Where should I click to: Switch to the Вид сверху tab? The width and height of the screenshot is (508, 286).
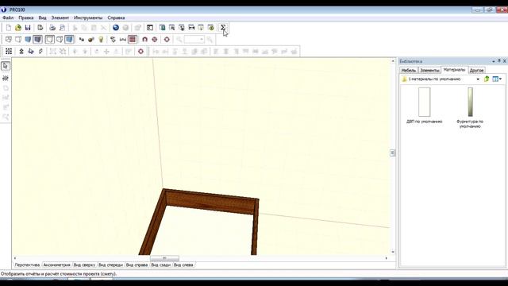tap(84, 265)
